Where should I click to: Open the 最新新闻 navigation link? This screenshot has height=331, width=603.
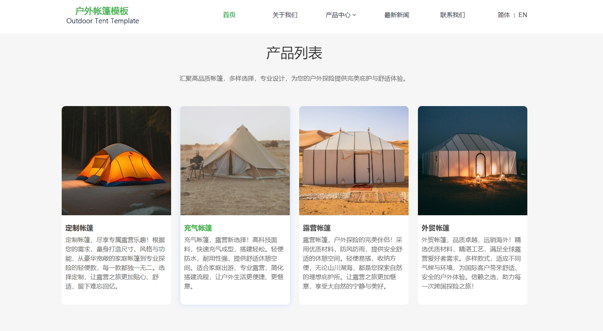[397, 15]
